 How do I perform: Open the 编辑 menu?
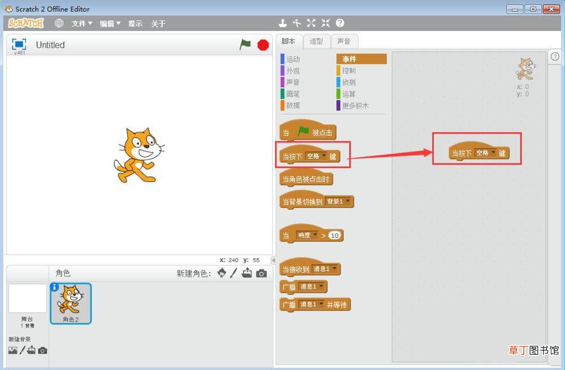pos(110,23)
